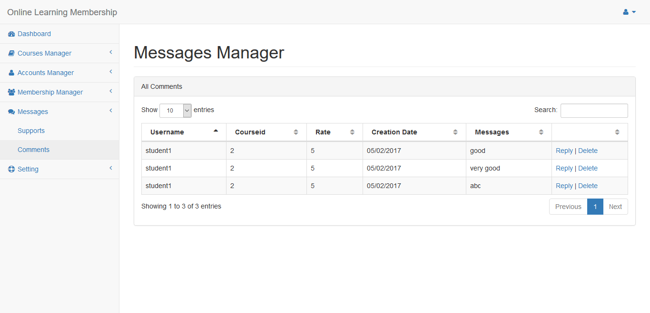Go to the Next page
This screenshot has width=650, height=313.
pos(615,207)
